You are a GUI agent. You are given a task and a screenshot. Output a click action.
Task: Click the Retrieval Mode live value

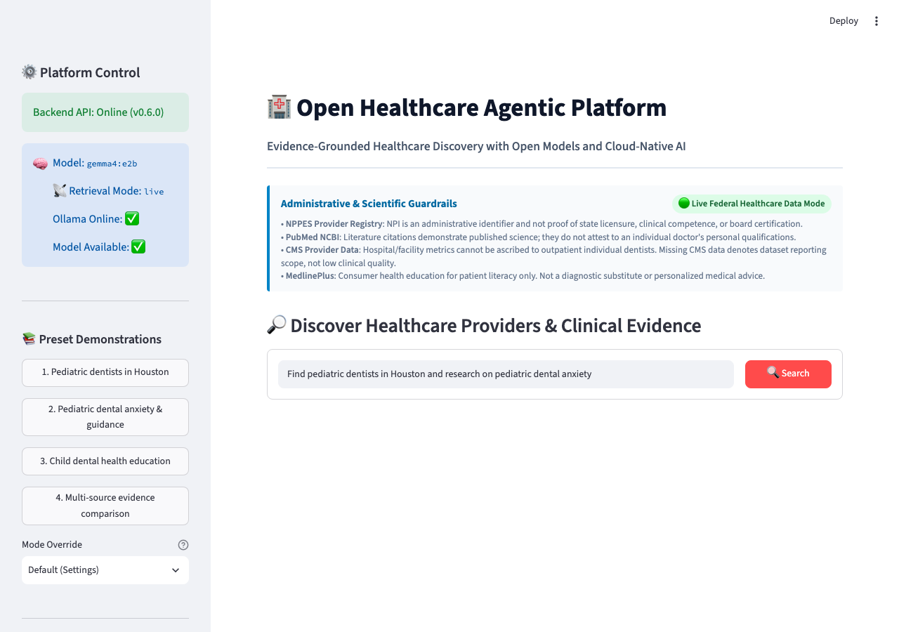pyautogui.click(x=154, y=192)
